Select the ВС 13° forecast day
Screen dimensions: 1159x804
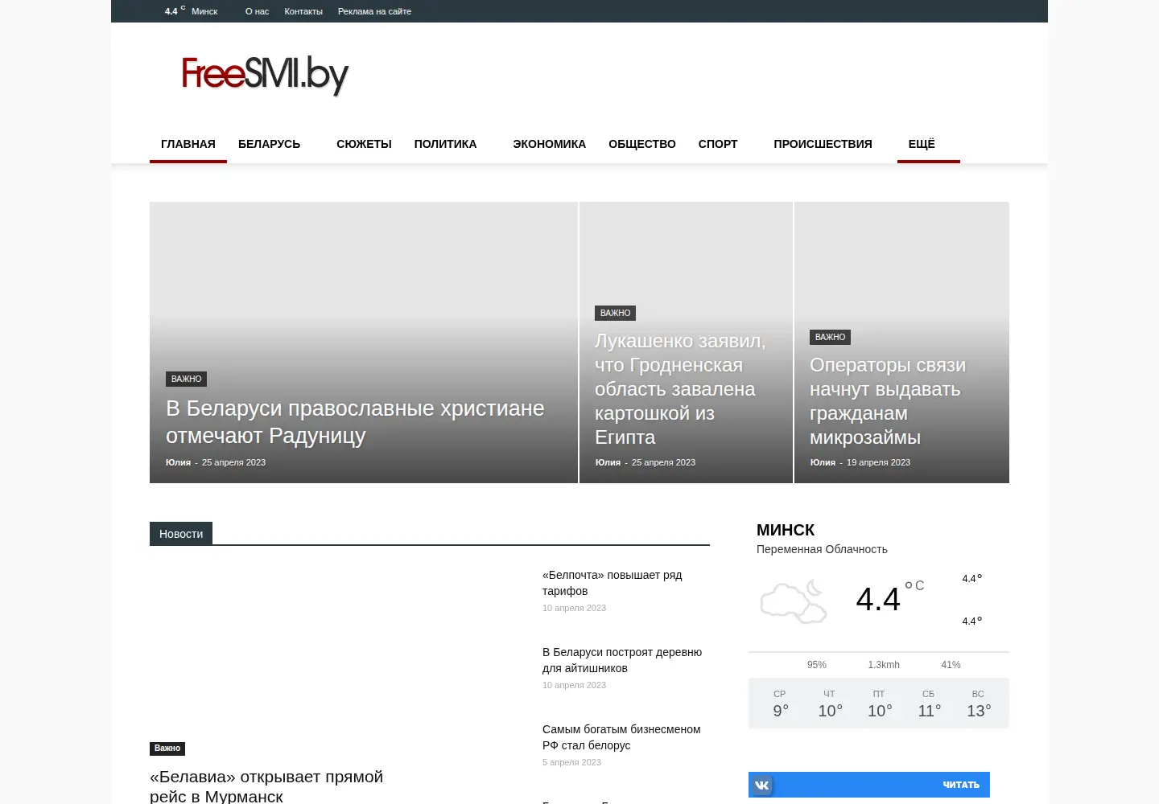[978, 703]
